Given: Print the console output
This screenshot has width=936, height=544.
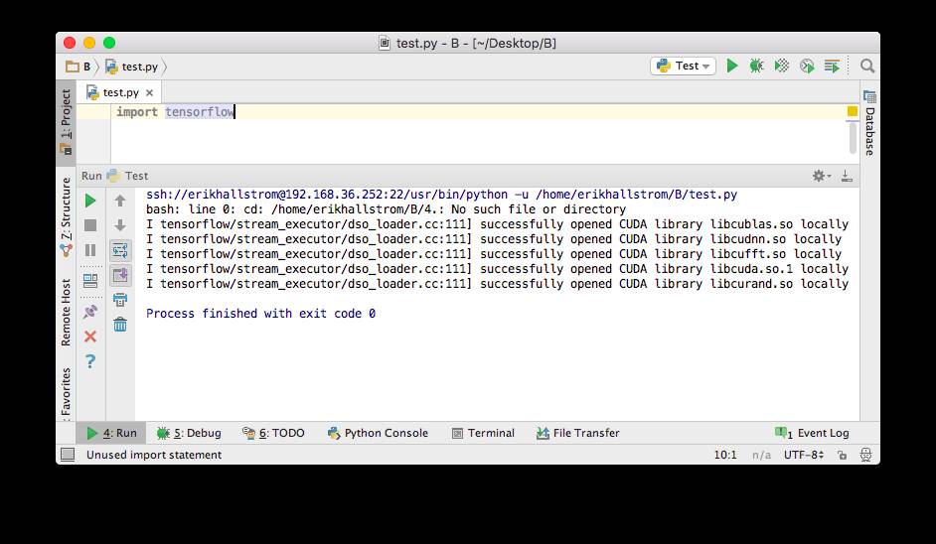Looking at the screenshot, I should pos(120,300).
